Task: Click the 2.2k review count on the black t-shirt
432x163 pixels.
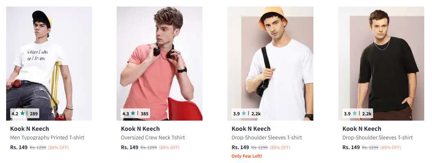Action: (367, 114)
